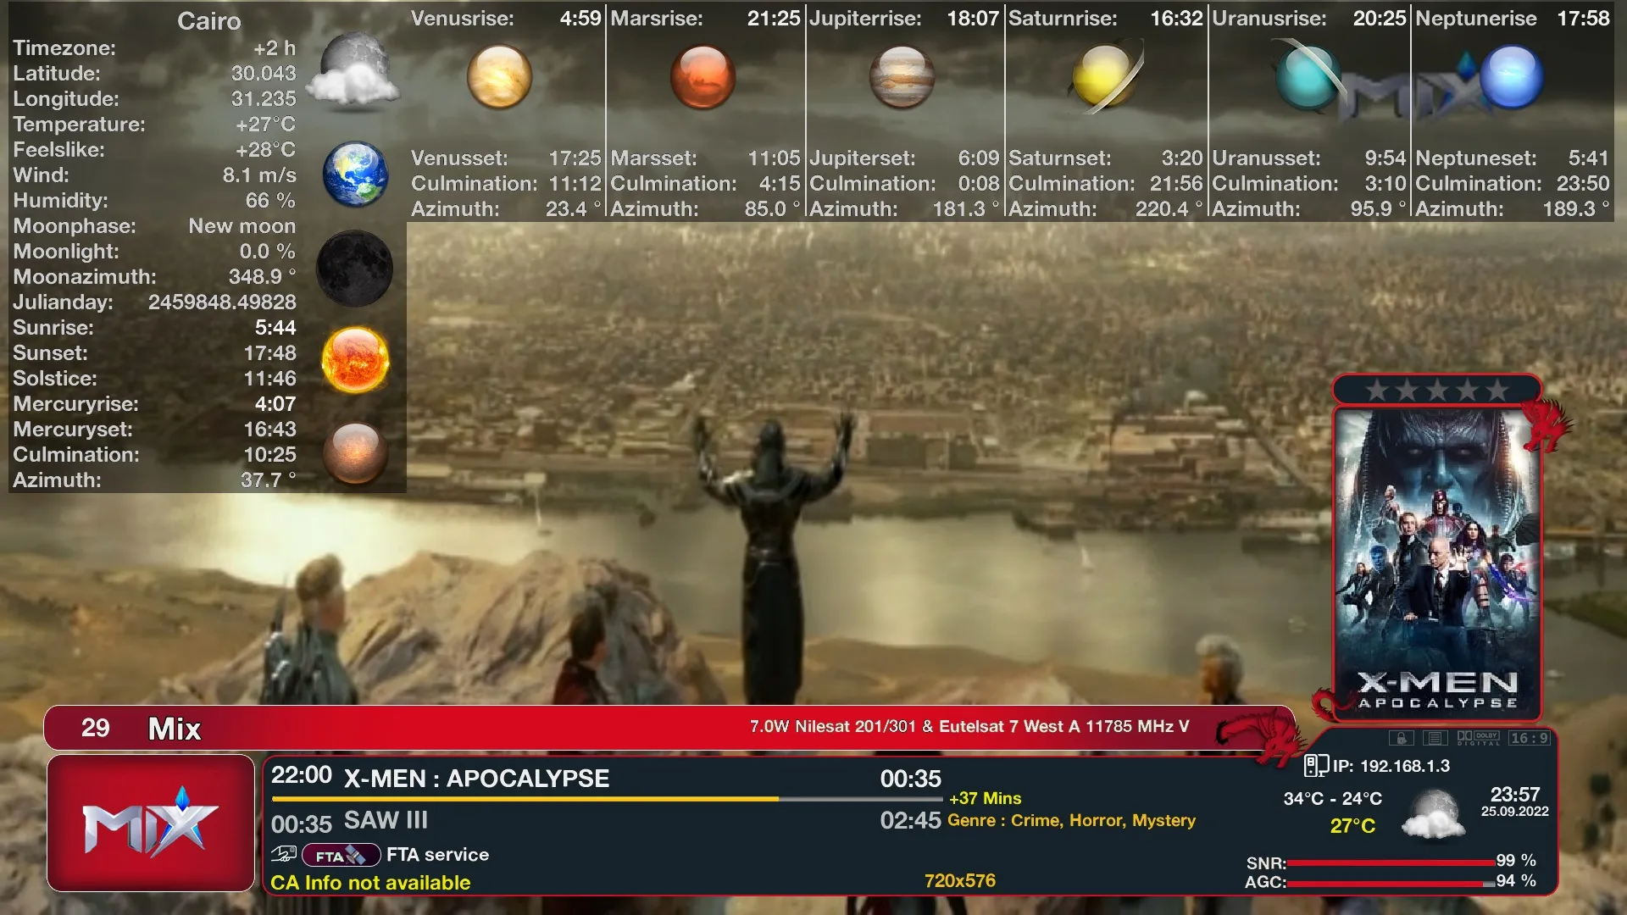Click the Timezone value +2 h

click(x=275, y=48)
